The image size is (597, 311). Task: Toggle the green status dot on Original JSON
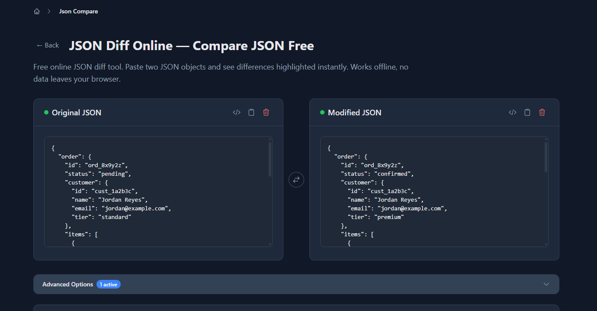45,112
